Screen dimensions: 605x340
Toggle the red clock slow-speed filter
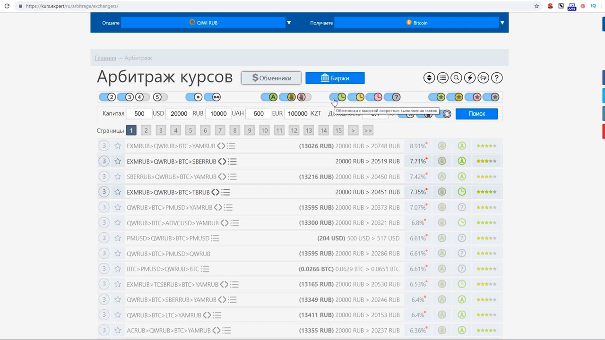coord(374,97)
